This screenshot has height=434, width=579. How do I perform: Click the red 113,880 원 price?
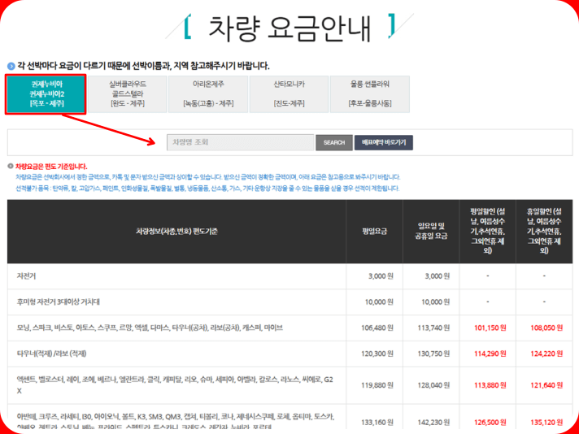point(490,385)
